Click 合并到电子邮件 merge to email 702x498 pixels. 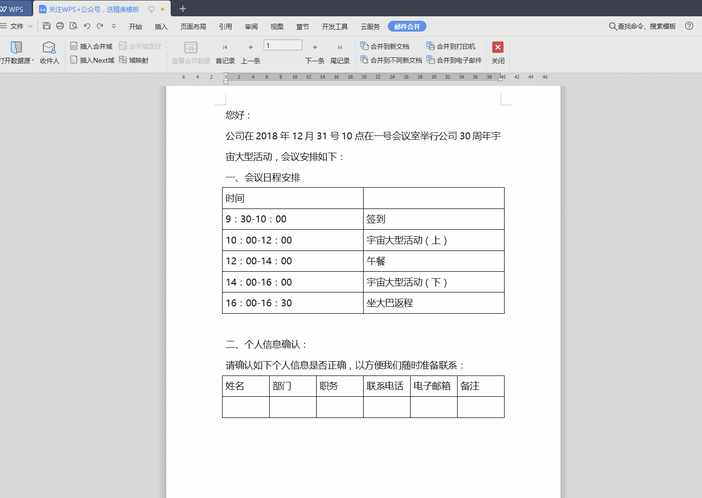[x=454, y=60]
